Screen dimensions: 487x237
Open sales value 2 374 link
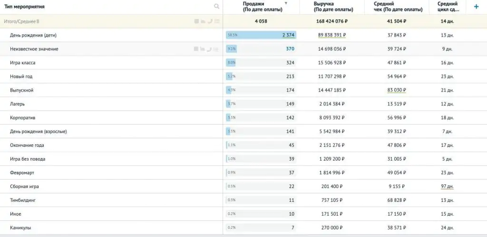[x=288, y=35]
